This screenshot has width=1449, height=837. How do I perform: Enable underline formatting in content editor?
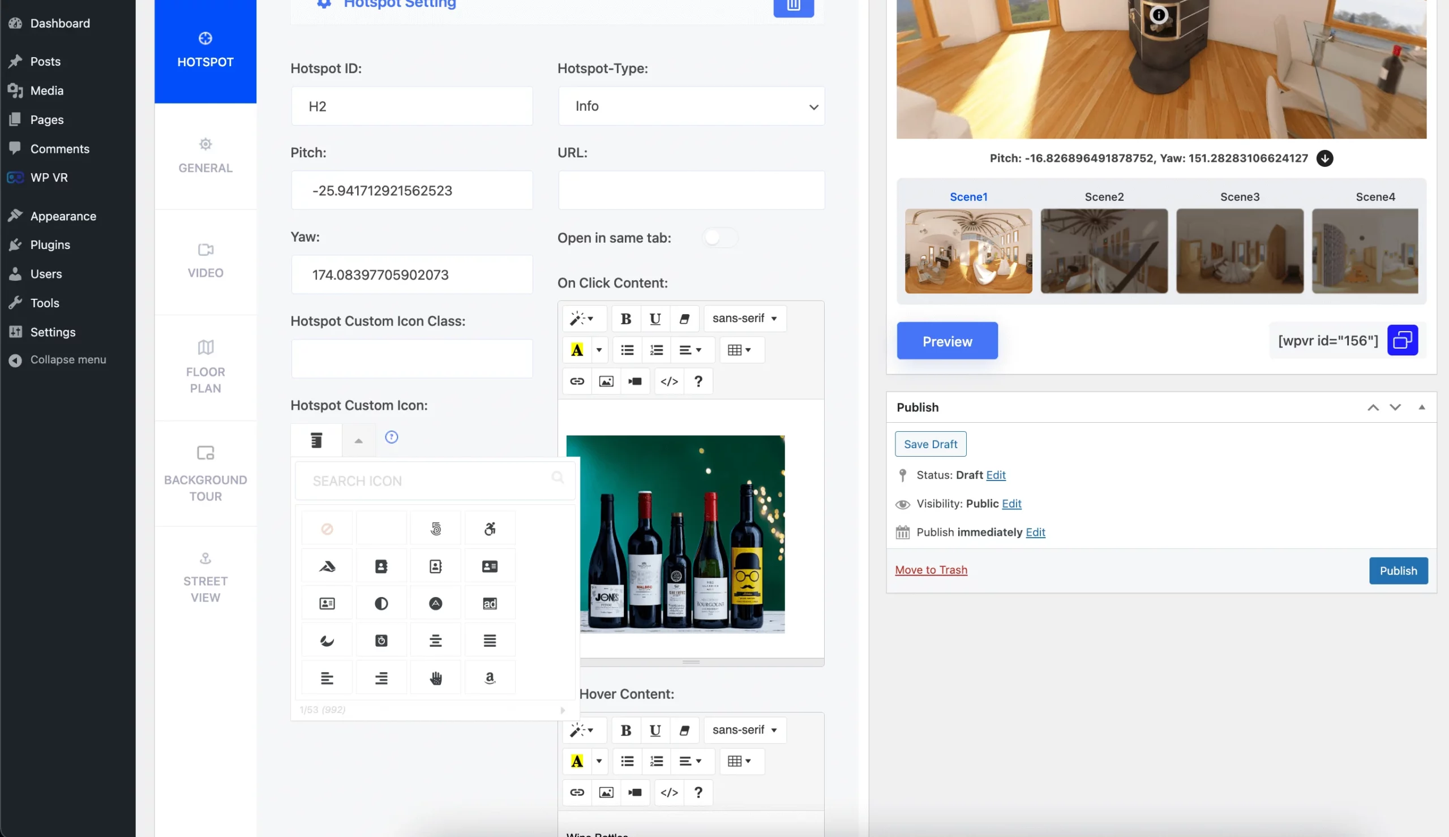click(x=656, y=318)
